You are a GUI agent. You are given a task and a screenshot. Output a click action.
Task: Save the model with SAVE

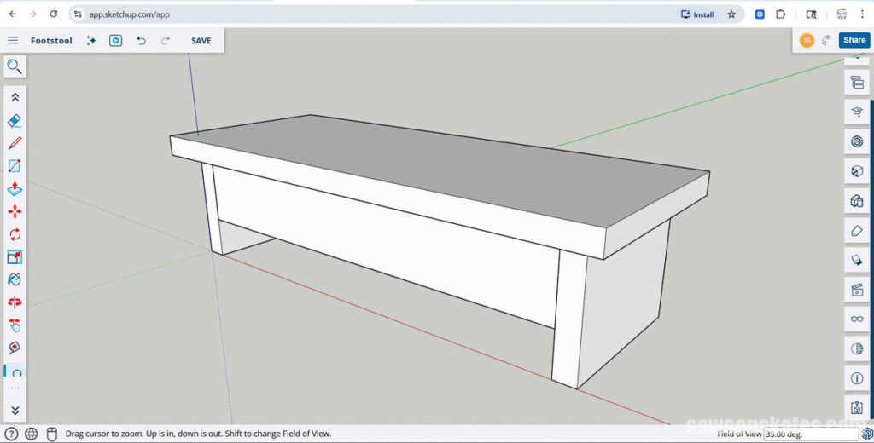click(201, 41)
